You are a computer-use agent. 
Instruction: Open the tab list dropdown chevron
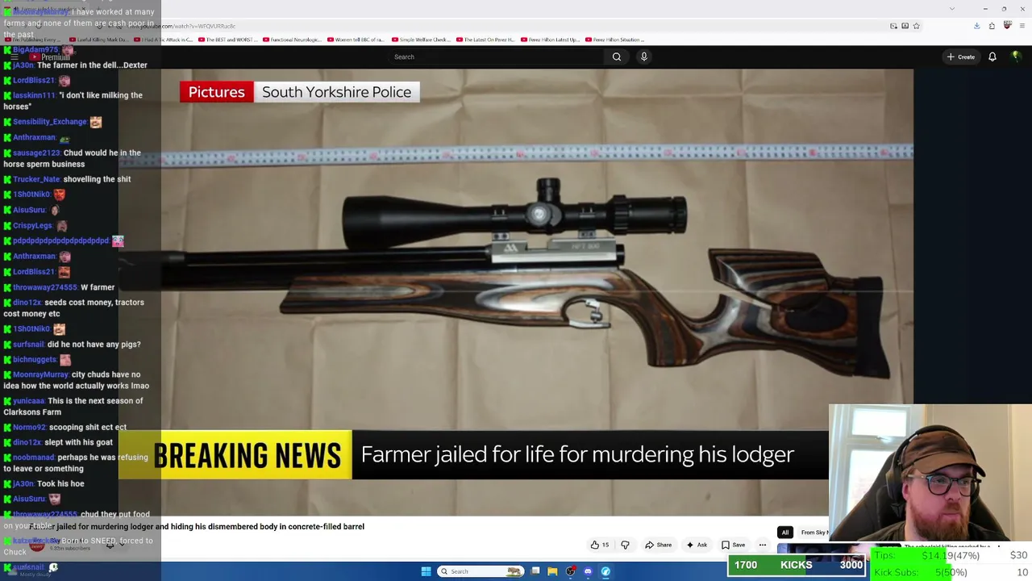click(952, 9)
